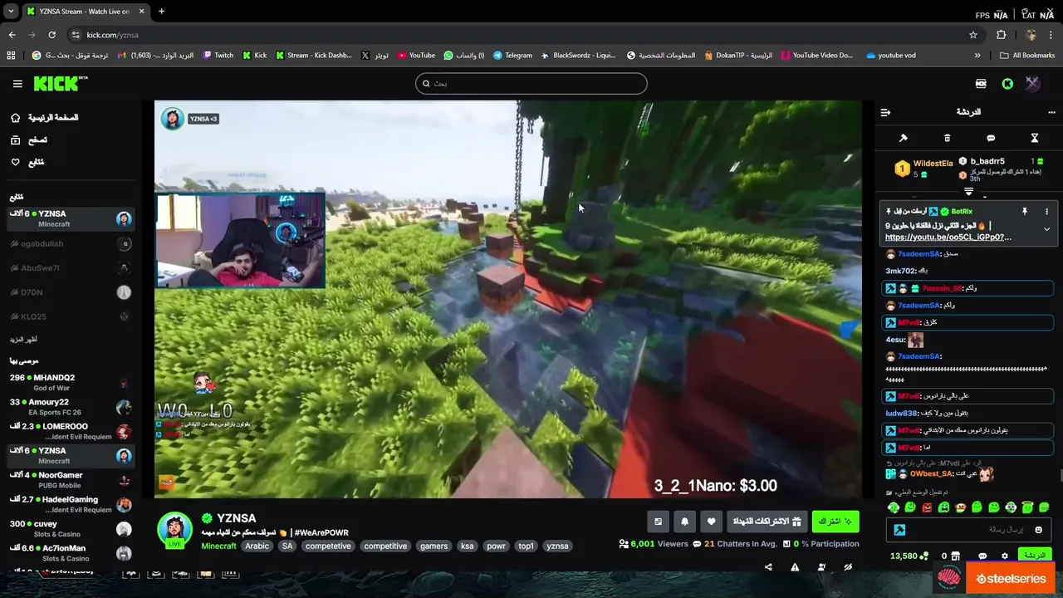Open the sidebar home page link
Screen dimensions: 1063x598
coord(46,118)
